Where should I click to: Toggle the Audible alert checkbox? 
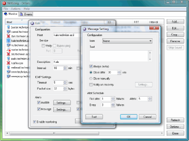(x=38, y=102)
